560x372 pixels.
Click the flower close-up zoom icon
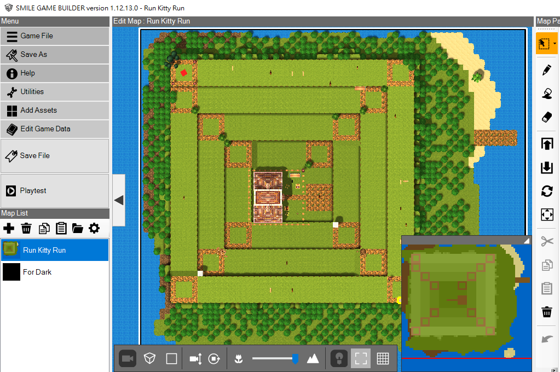239,359
